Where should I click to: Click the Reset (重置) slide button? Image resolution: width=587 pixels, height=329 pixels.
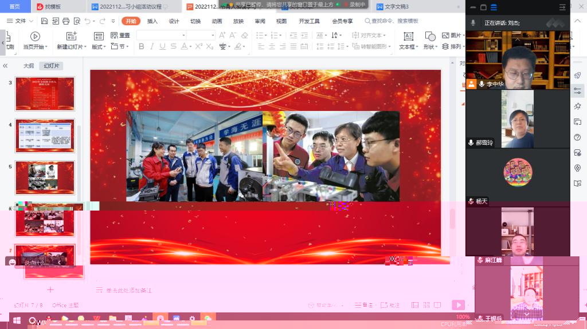click(120, 35)
